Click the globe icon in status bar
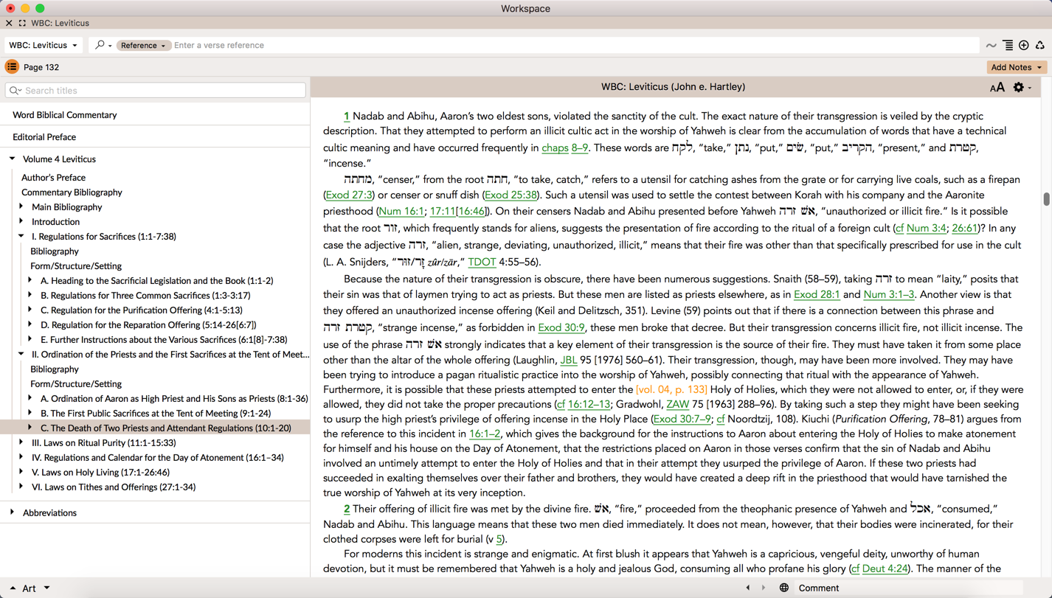The width and height of the screenshot is (1052, 598). coord(783,588)
